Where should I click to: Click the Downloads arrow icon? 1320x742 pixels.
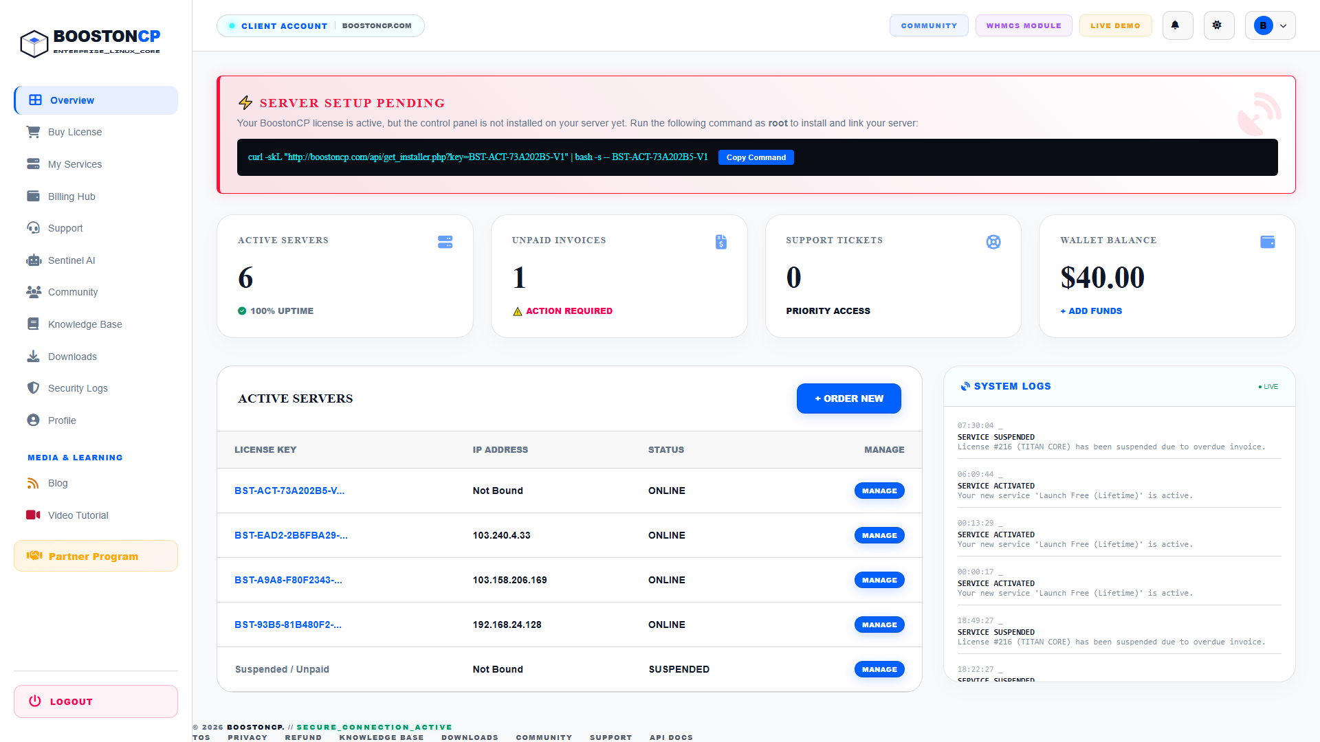point(33,356)
